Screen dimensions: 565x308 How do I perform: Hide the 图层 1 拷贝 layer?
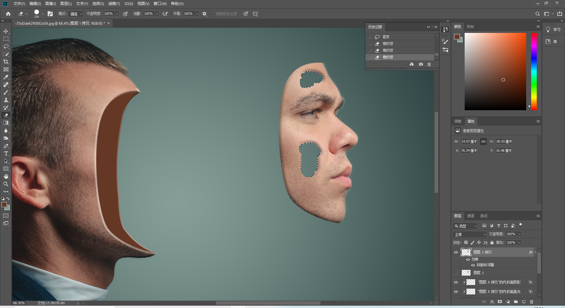[456, 252]
